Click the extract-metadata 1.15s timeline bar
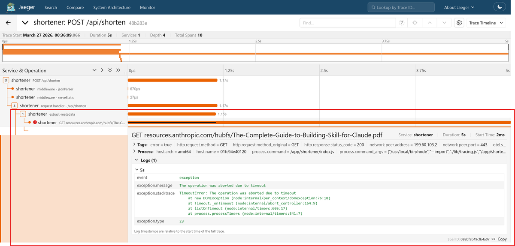515x246 pixels. pos(172,114)
